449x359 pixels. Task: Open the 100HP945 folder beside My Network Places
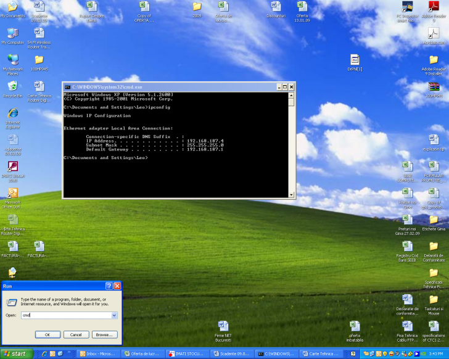[39, 60]
